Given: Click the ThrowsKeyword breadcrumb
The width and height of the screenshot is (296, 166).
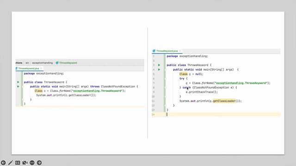Looking at the screenshot, I should (x=68, y=63).
